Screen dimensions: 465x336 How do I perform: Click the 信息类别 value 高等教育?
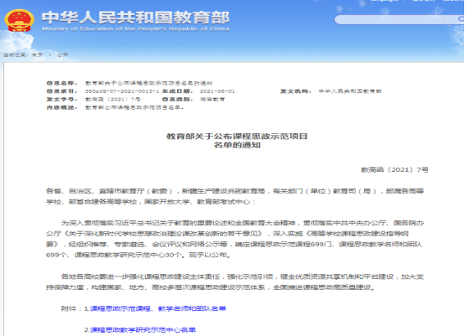coord(212,100)
